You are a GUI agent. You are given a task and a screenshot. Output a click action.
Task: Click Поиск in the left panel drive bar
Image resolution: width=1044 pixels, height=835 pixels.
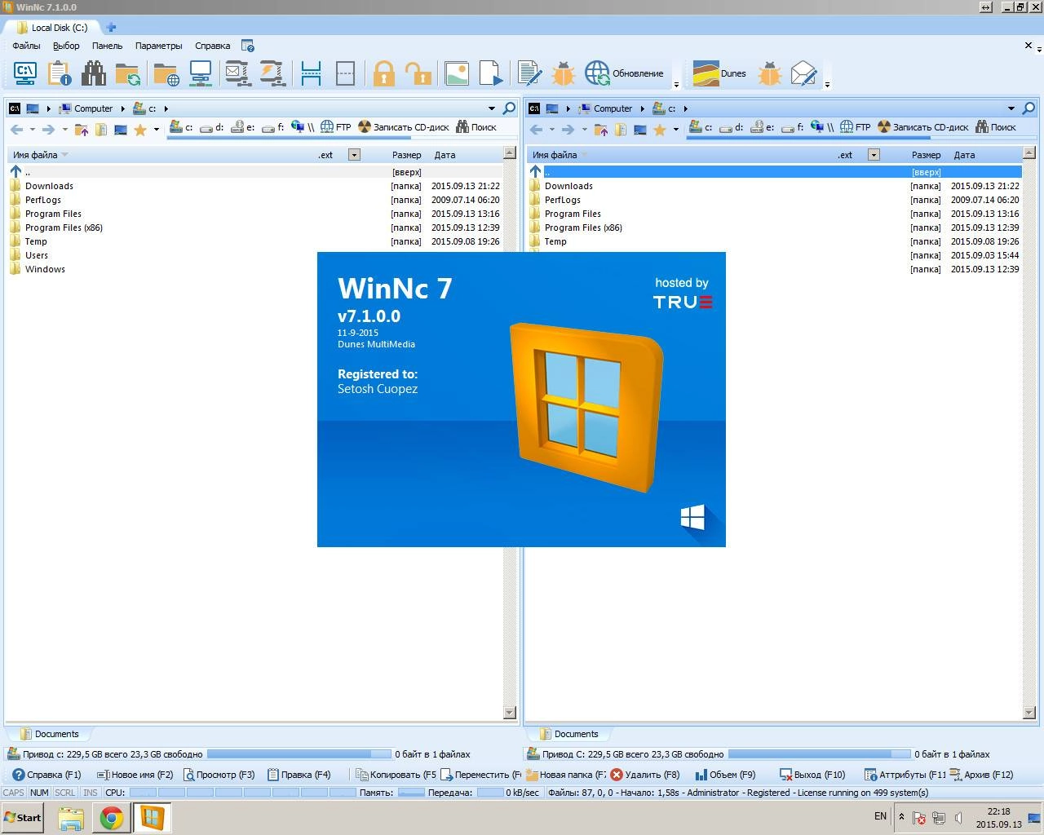(x=476, y=127)
